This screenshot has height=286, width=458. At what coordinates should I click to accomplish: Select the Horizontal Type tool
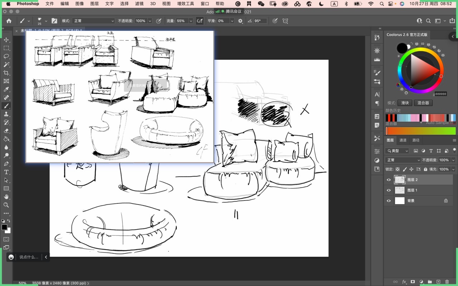click(x=6, y=172)
